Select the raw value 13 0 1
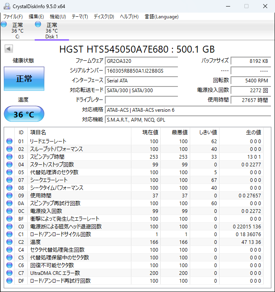 click(254, 157)
